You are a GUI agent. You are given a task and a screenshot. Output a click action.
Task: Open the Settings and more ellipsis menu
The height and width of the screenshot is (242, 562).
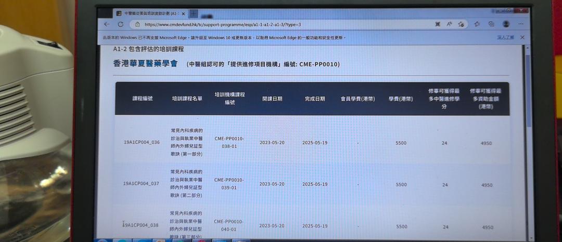pos(521,24)
